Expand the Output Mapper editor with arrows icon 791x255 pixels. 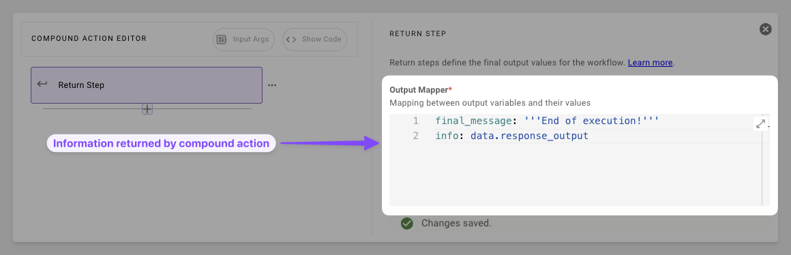(x=761, y=124)
